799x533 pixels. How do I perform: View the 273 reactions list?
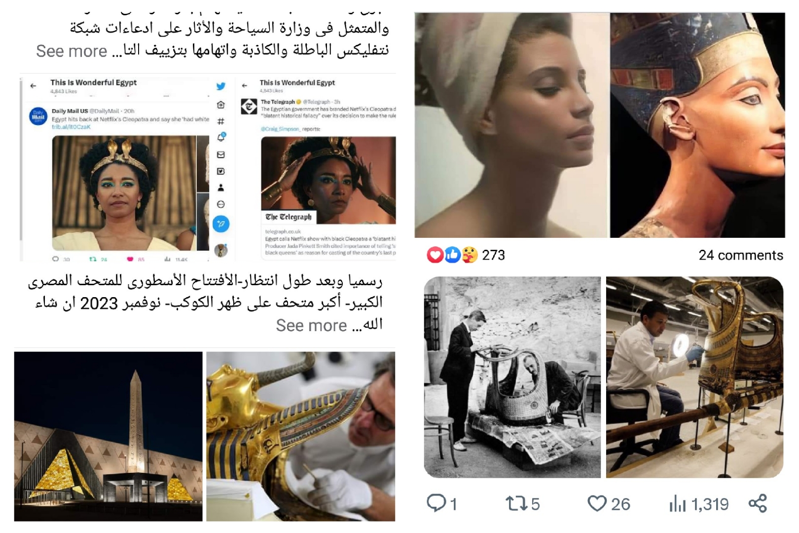point(466,255)
